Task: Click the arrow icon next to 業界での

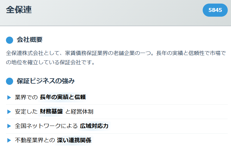Action: click(x=9, y=97)
